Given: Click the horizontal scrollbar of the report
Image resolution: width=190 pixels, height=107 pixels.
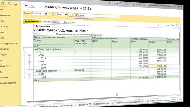Looking at the screenshot, I should (x=92, y=99).
